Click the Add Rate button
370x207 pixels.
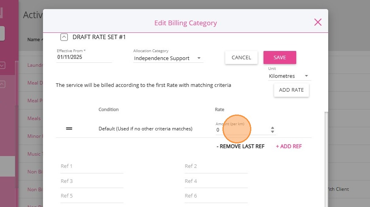[291, 90]
